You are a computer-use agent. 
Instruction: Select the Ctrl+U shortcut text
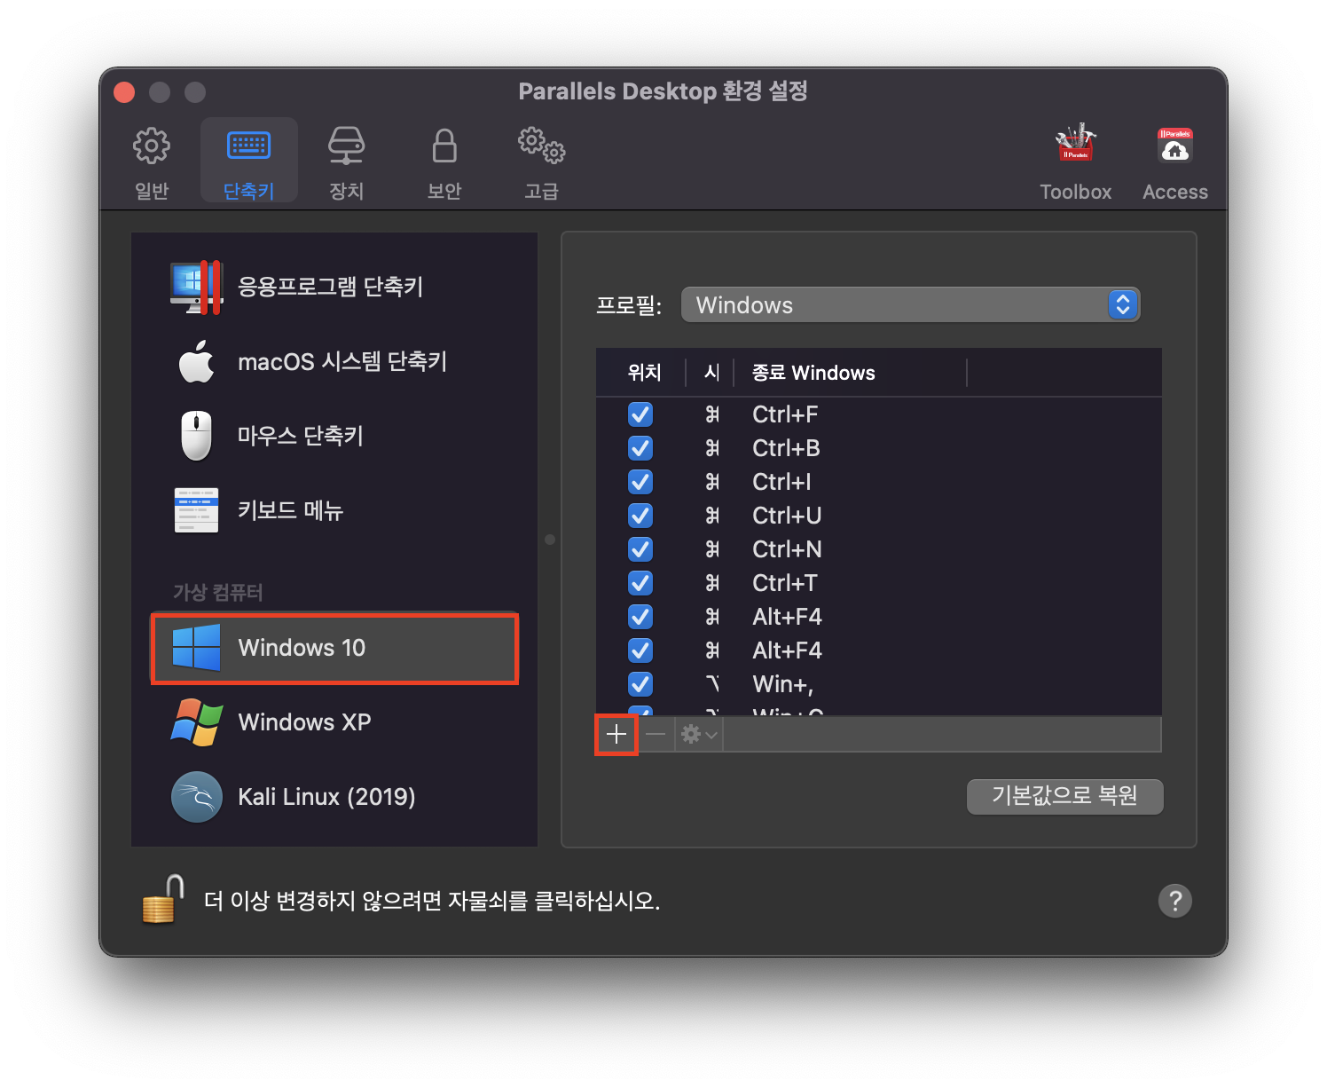[x=787, y=516]
